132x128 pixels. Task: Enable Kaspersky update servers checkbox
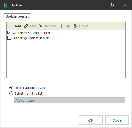click(9, 38)
